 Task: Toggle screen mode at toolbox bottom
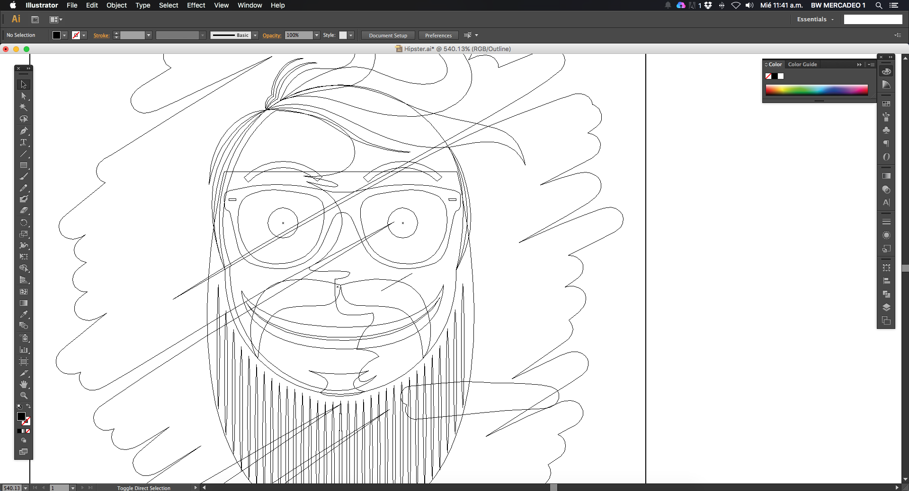click(23, 452)
